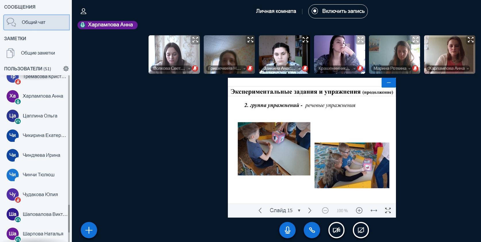Image resolution: width=481 pixels, height=242 pixels.
Task: Toggle webcam sharing button
Action: point(336,230)
